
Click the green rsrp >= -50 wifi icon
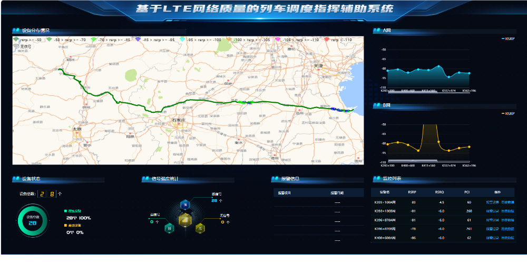coord(16,40)
